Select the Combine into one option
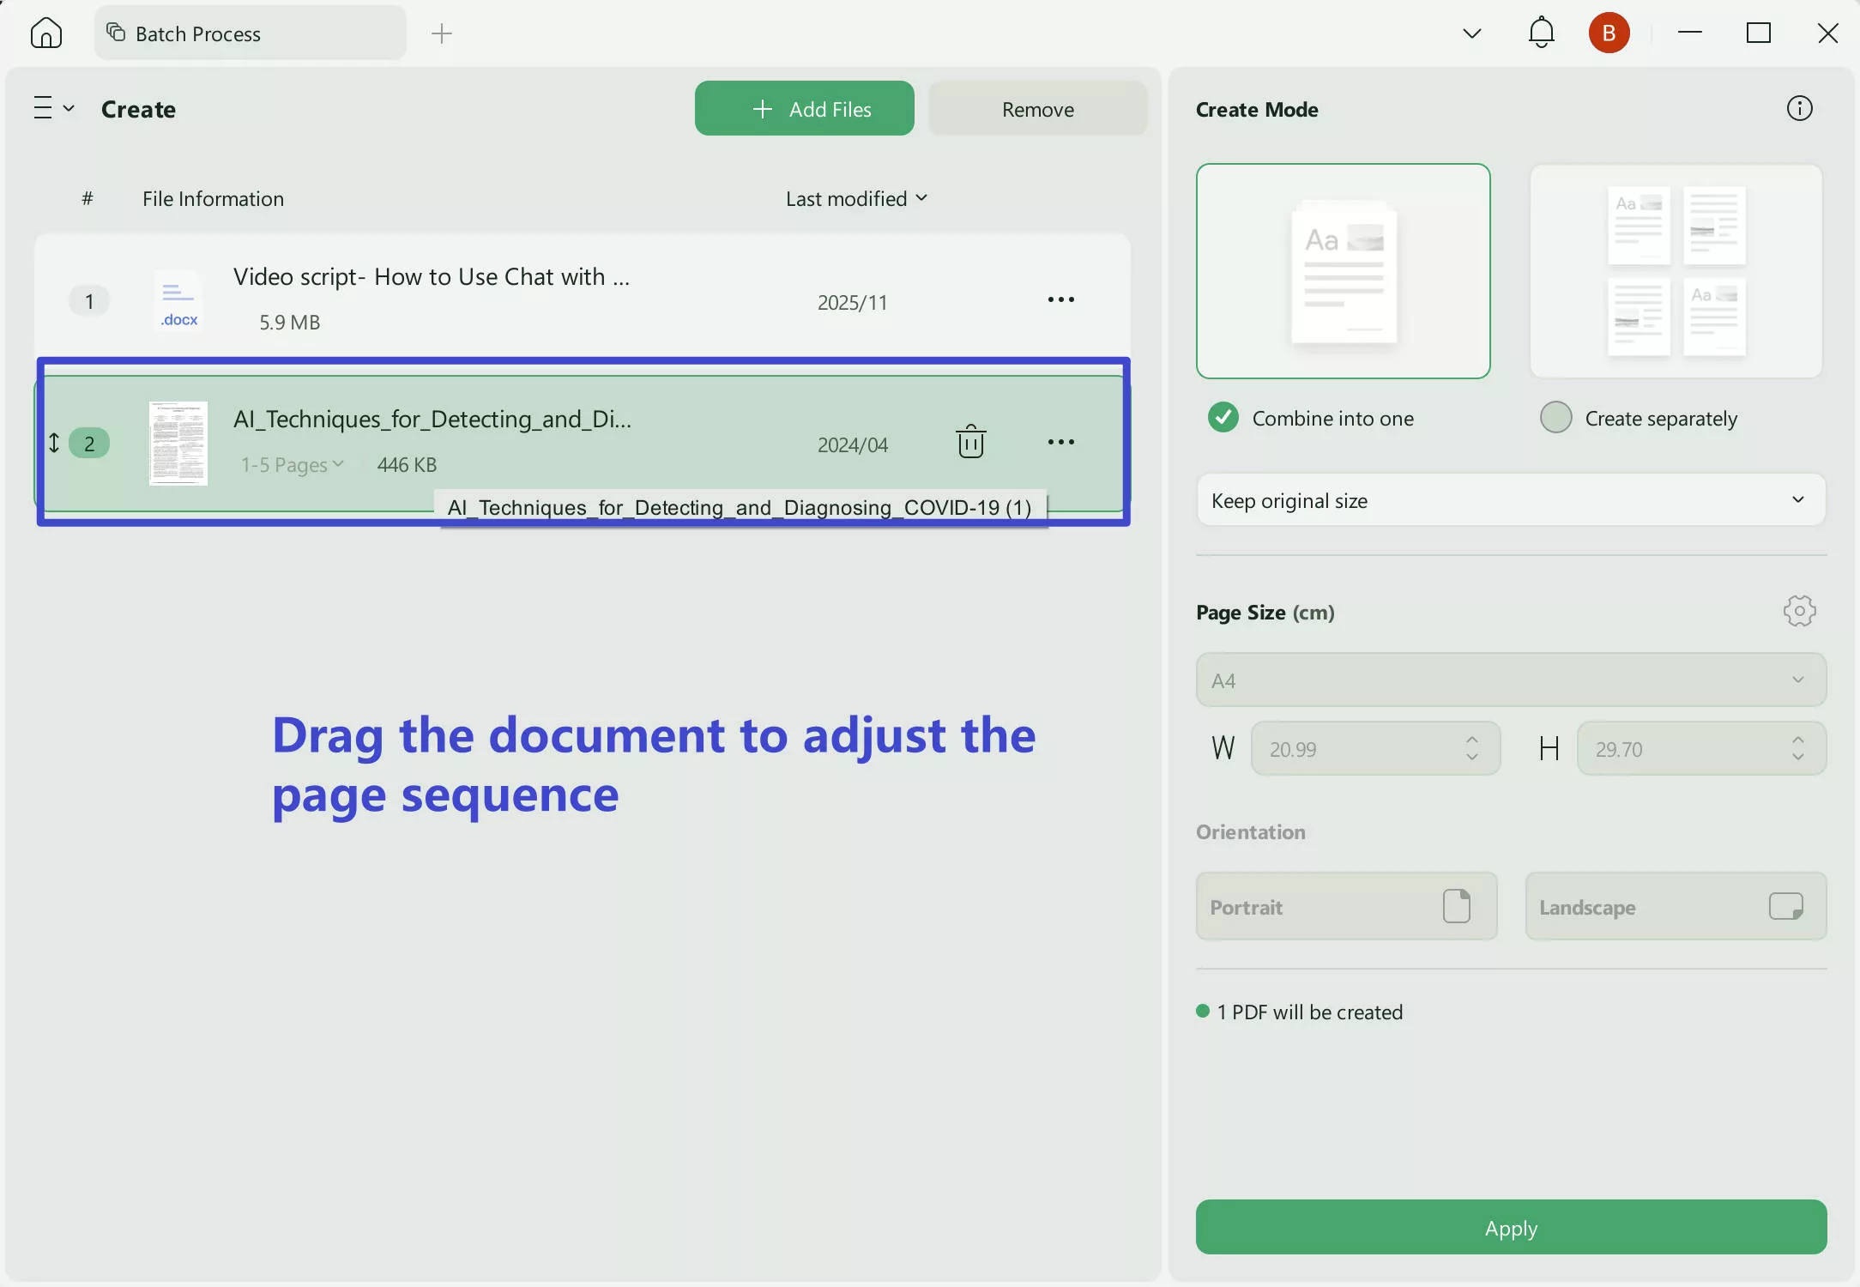 click(x=1223, y=417)
